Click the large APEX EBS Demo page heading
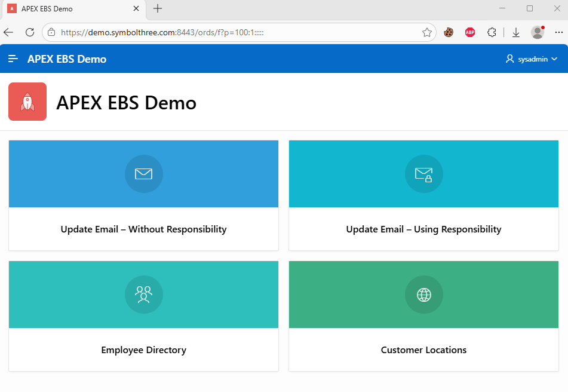Viewport: 568px width, 392px height. tap(127, 103)
